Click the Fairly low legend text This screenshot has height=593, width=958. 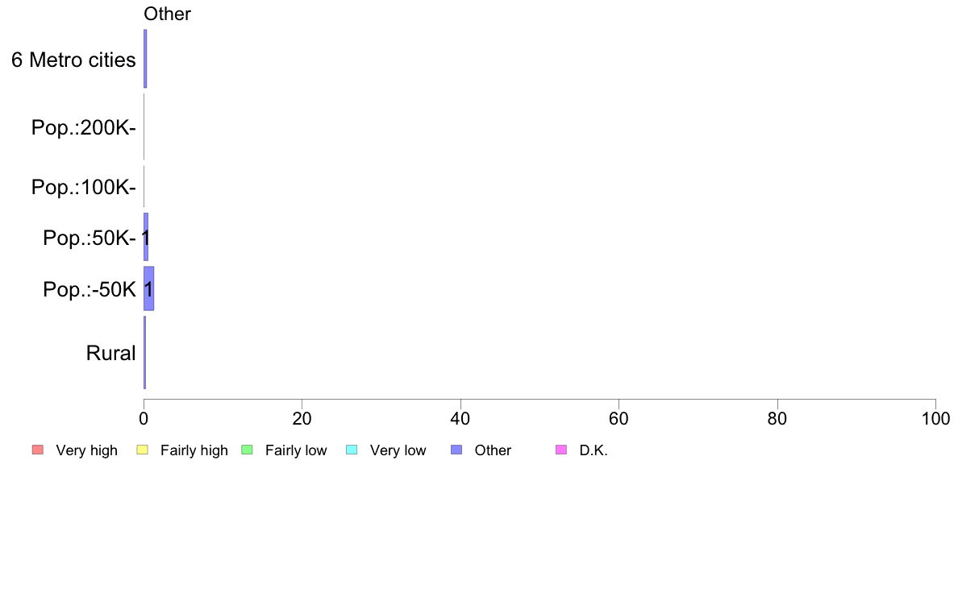(296, 450)
